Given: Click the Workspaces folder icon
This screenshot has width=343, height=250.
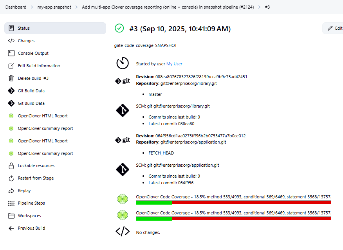Looking at the screenshot, I should click(11, 216).
